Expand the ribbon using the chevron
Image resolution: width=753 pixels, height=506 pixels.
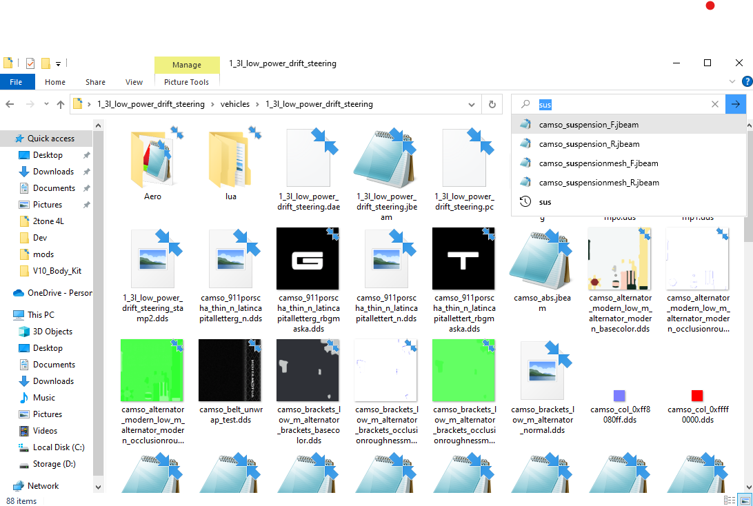pyautogui.click(x=732, y=81)
